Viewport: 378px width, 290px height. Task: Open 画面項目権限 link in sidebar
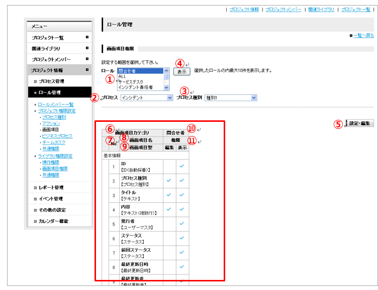(x=55, y=169)
